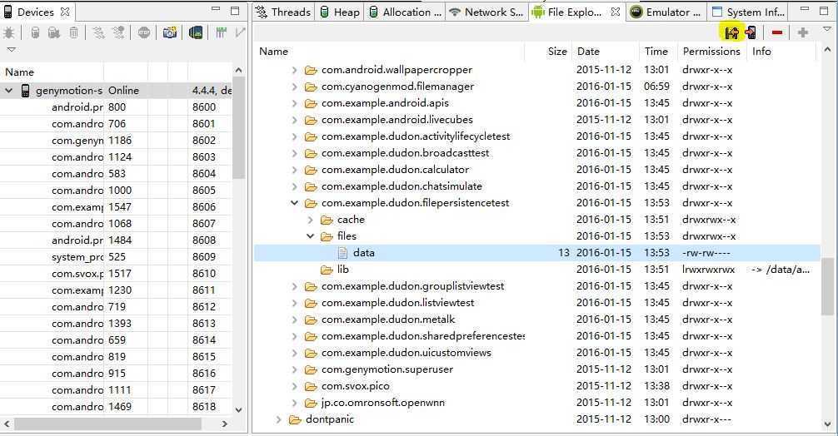Click the Stop Process stop-sign icon

(x=144, y=32)
